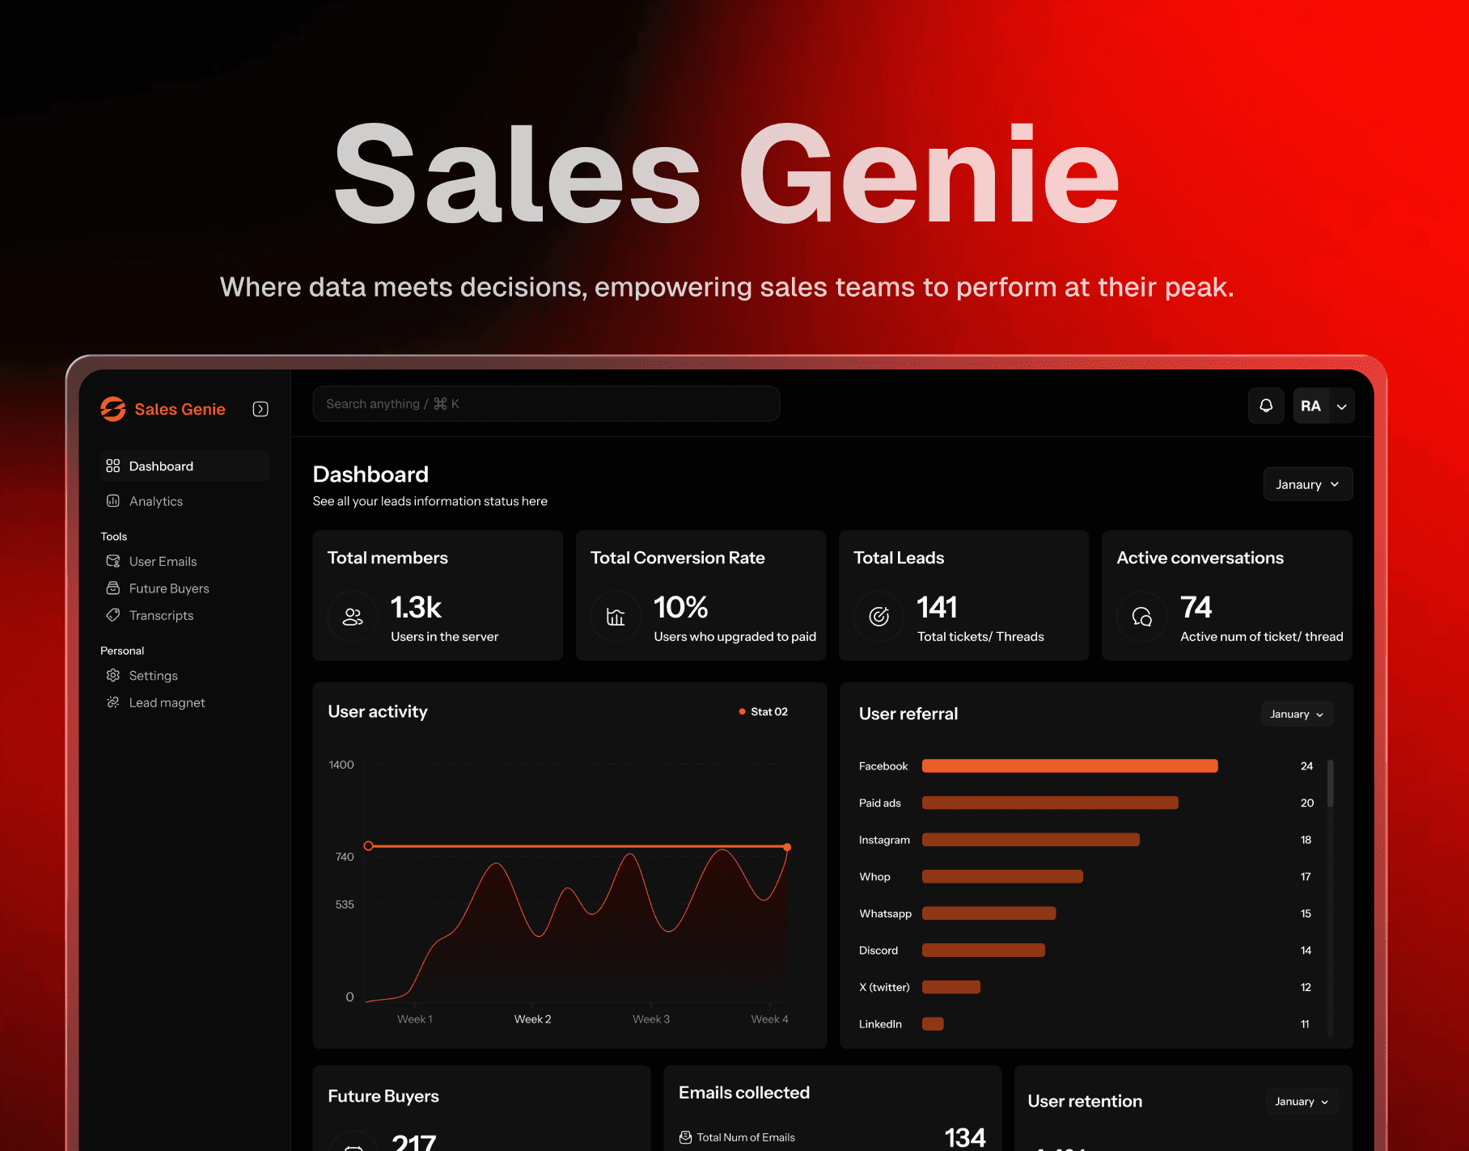Image resolution: width=1469 pixels, height=1151 pixels.
Task: Click the LinkedIn referral row label
Action: pos(880,1024)
